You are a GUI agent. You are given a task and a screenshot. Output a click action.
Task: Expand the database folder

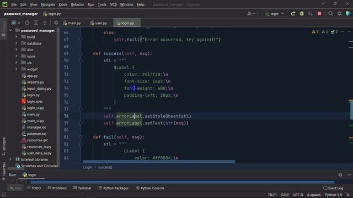pos(16,43)
